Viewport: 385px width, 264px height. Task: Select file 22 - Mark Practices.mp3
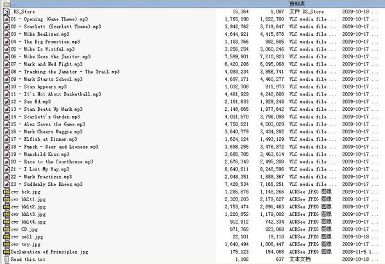click(42, 177)
